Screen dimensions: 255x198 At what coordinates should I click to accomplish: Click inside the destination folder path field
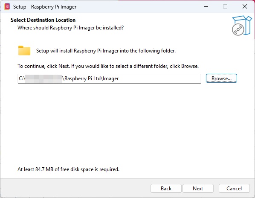109,79
